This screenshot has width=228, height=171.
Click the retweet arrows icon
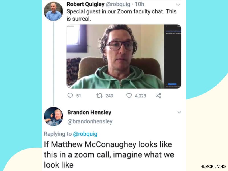(99, 96)
